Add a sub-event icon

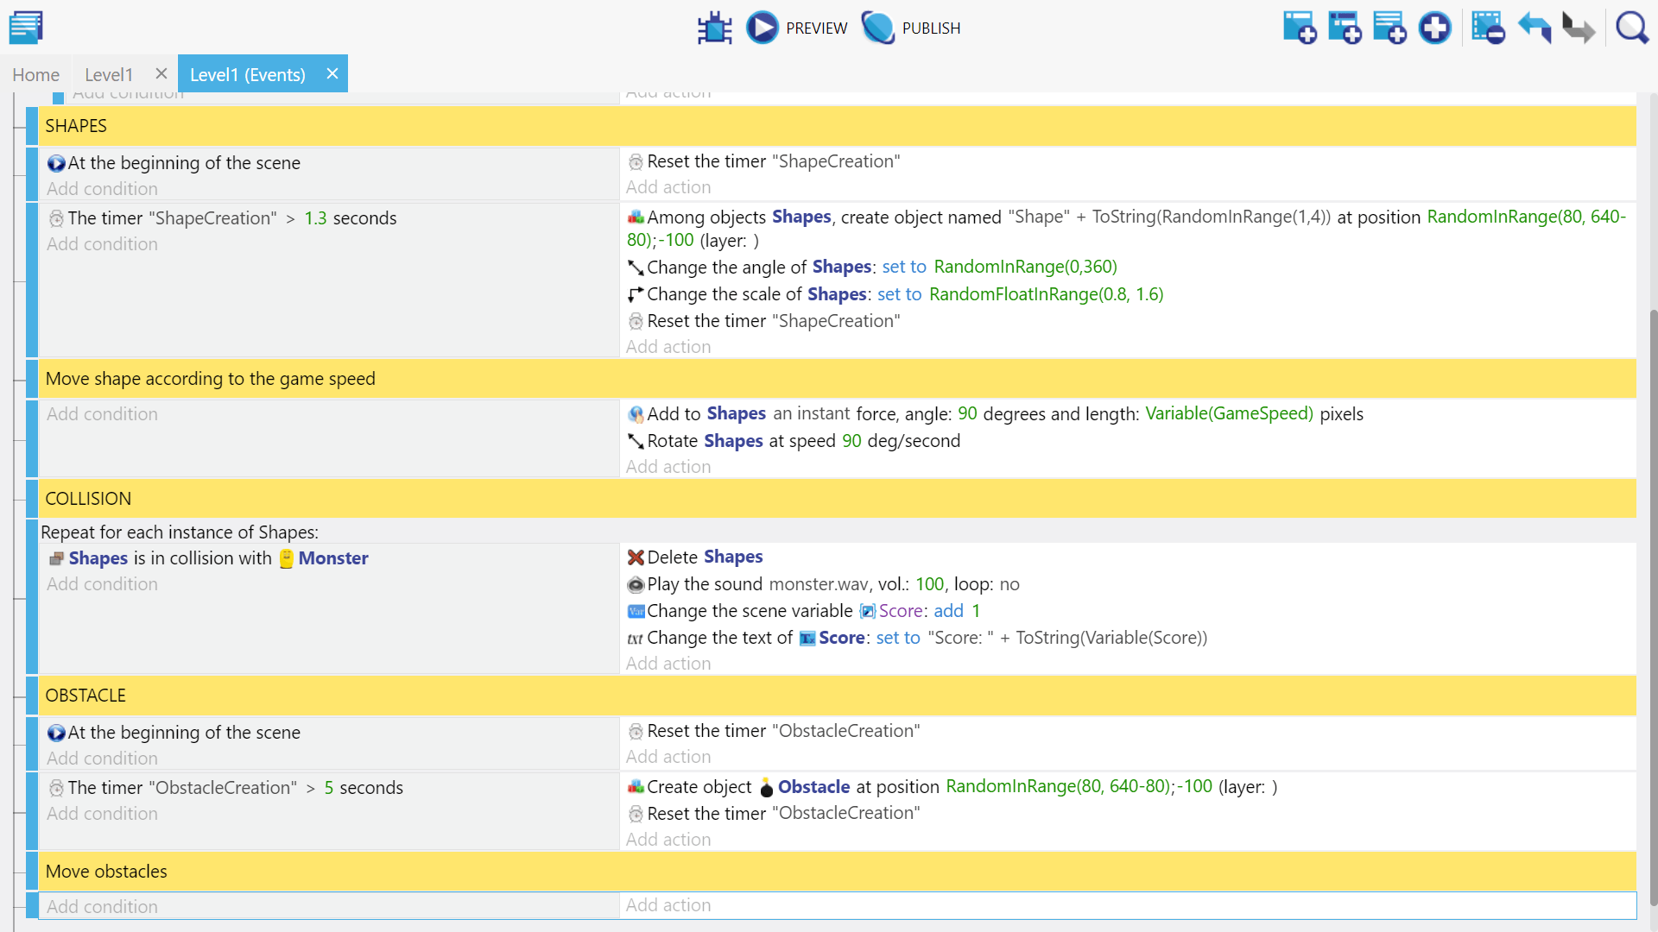[1345, 28]
